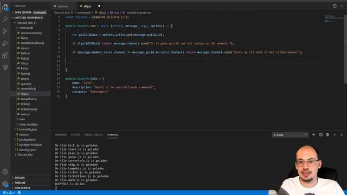This screenshot has height=195, width=347.
Task: Select the Terminal tab
Action: 113,135
